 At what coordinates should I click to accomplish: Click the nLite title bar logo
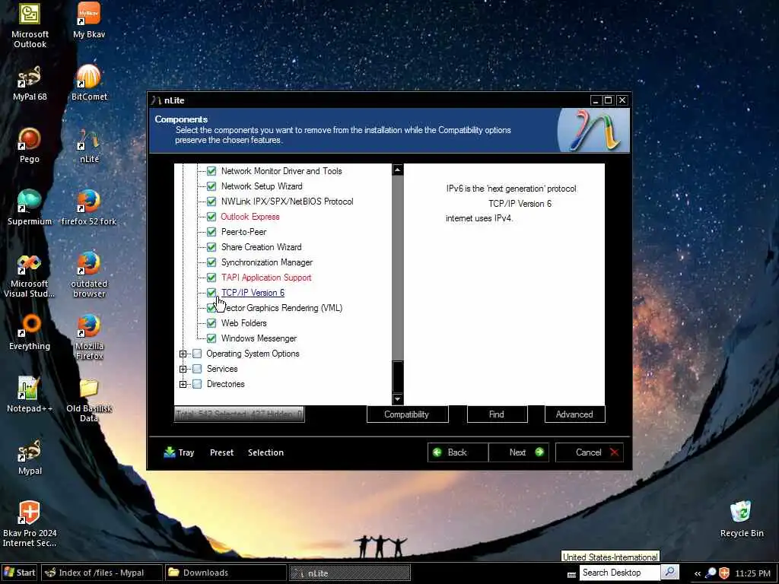[x=156, y=100]
